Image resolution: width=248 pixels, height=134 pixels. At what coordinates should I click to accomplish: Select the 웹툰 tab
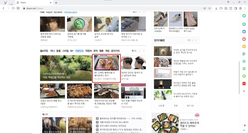[x=101, y=51]
